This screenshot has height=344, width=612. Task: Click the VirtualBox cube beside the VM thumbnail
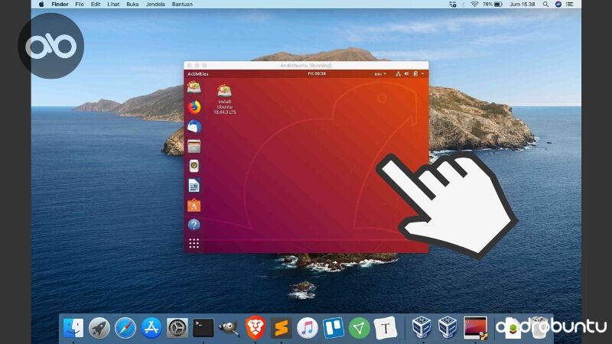point(448,327)
